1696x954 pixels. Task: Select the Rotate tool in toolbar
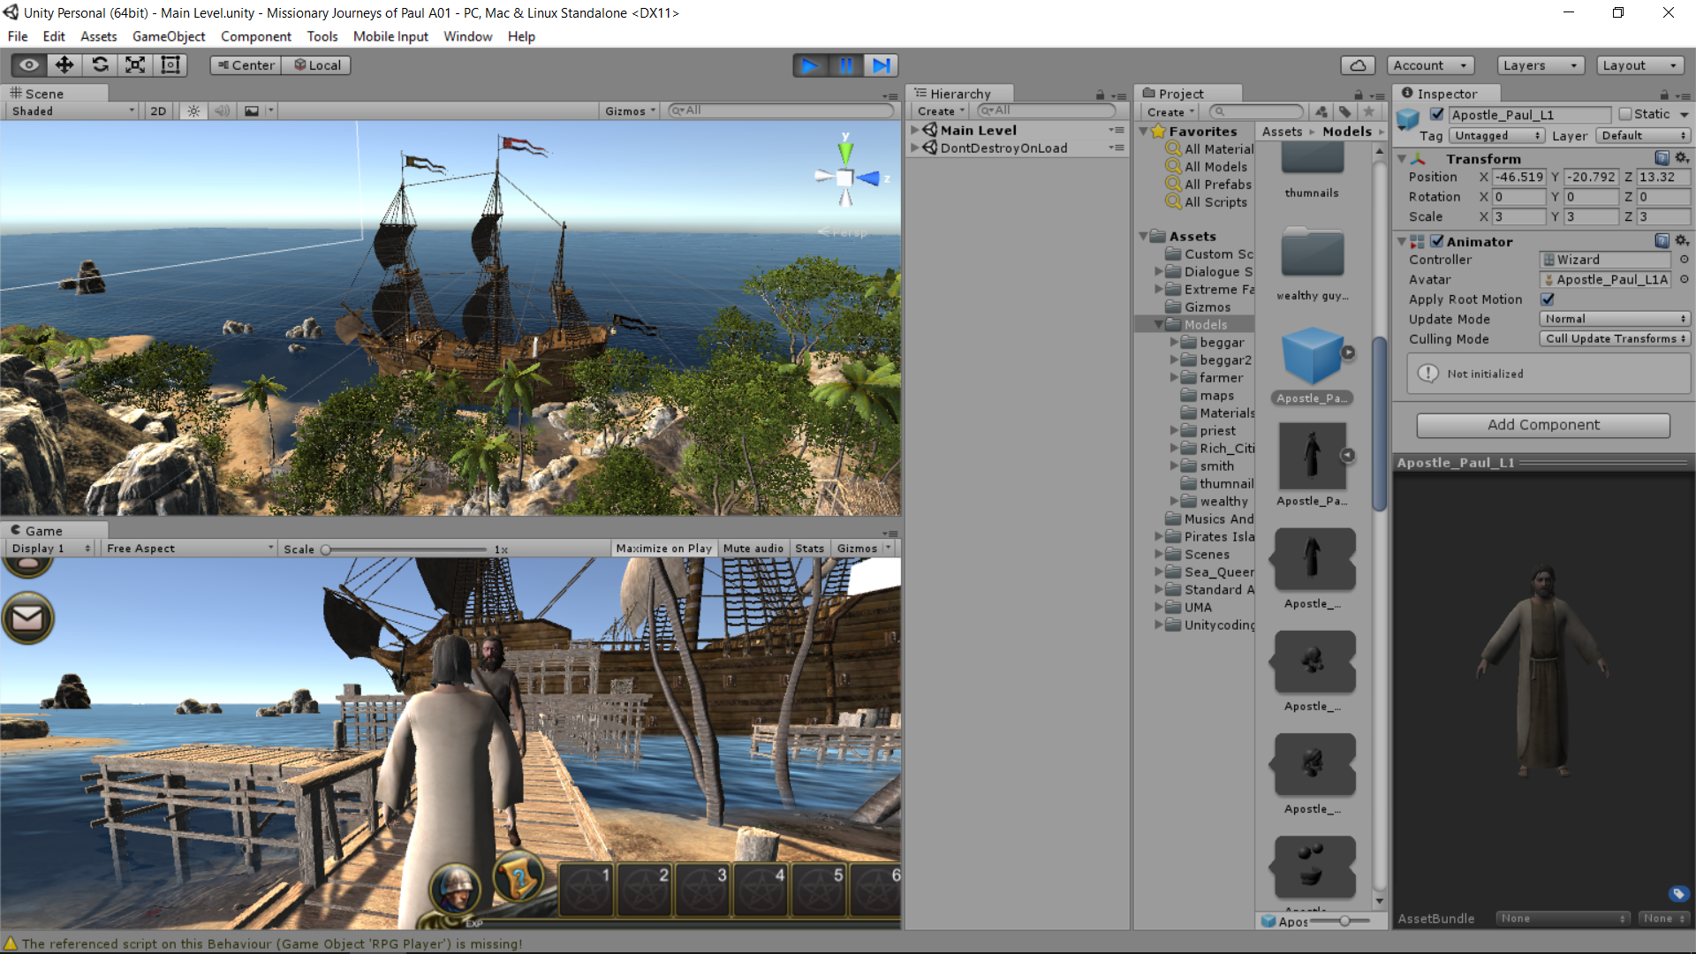(x=100, y=65)
